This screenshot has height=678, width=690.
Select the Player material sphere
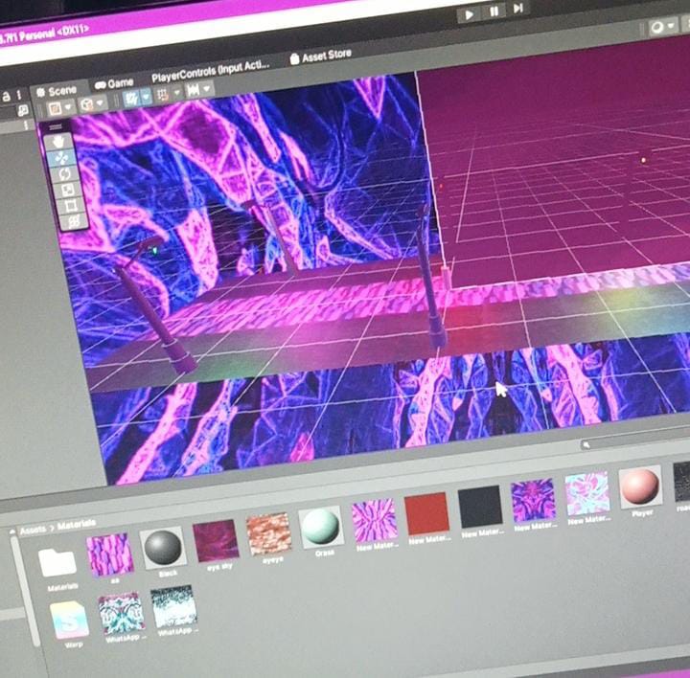click(640, 486)
